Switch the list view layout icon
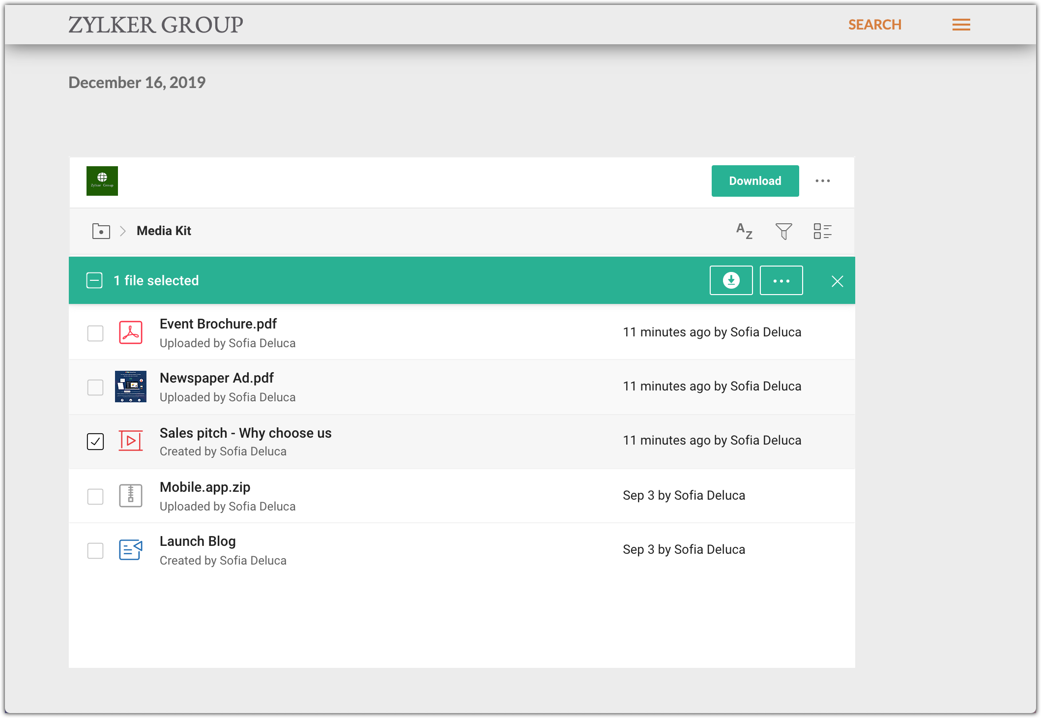 [822, 231]
